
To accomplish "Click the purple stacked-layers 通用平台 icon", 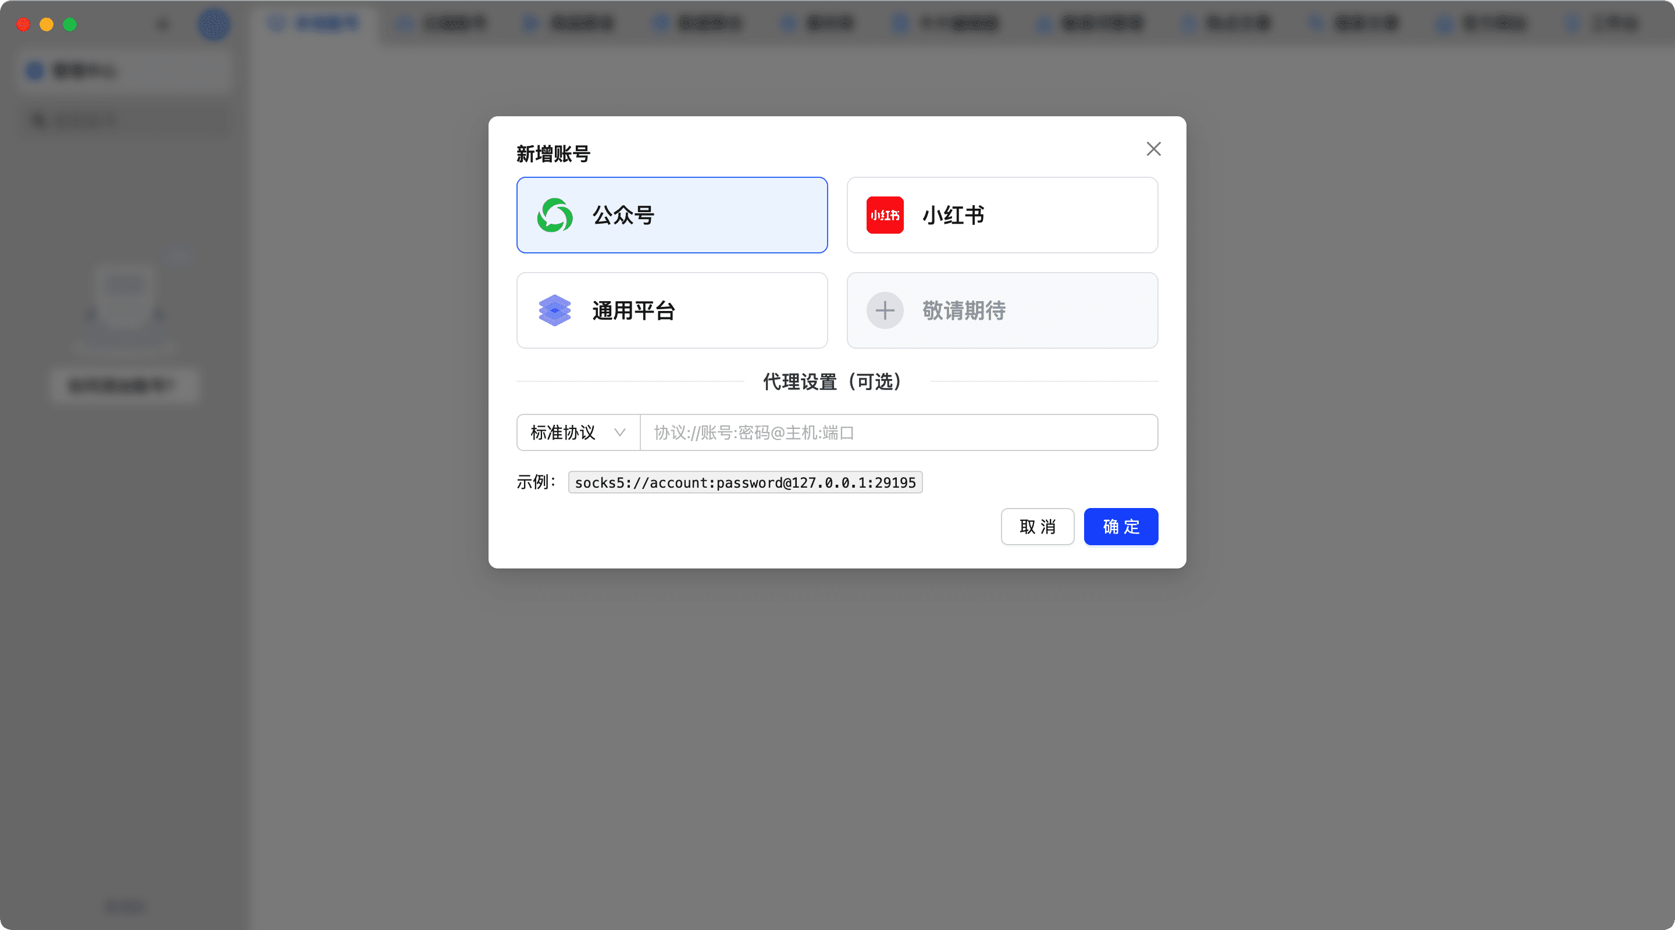I will click(x=555, y=310).
